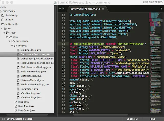
Task: Click line number 64 in the gutter
Action: point(63,44)
